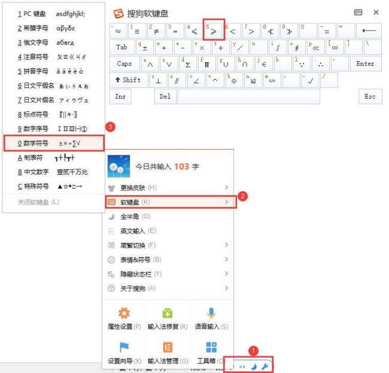Select 7 日文片假名 layout
This screenshot has width=389, height=373.
tap(54, 100)
